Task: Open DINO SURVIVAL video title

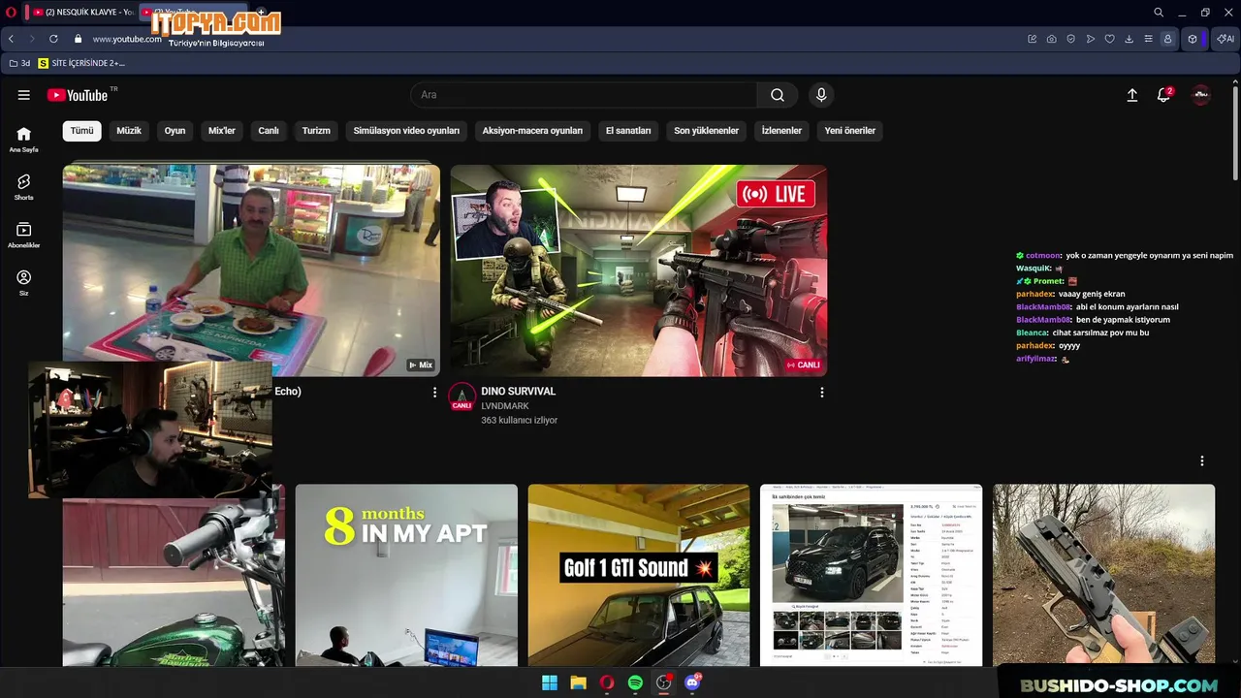Action: point(519,392)
